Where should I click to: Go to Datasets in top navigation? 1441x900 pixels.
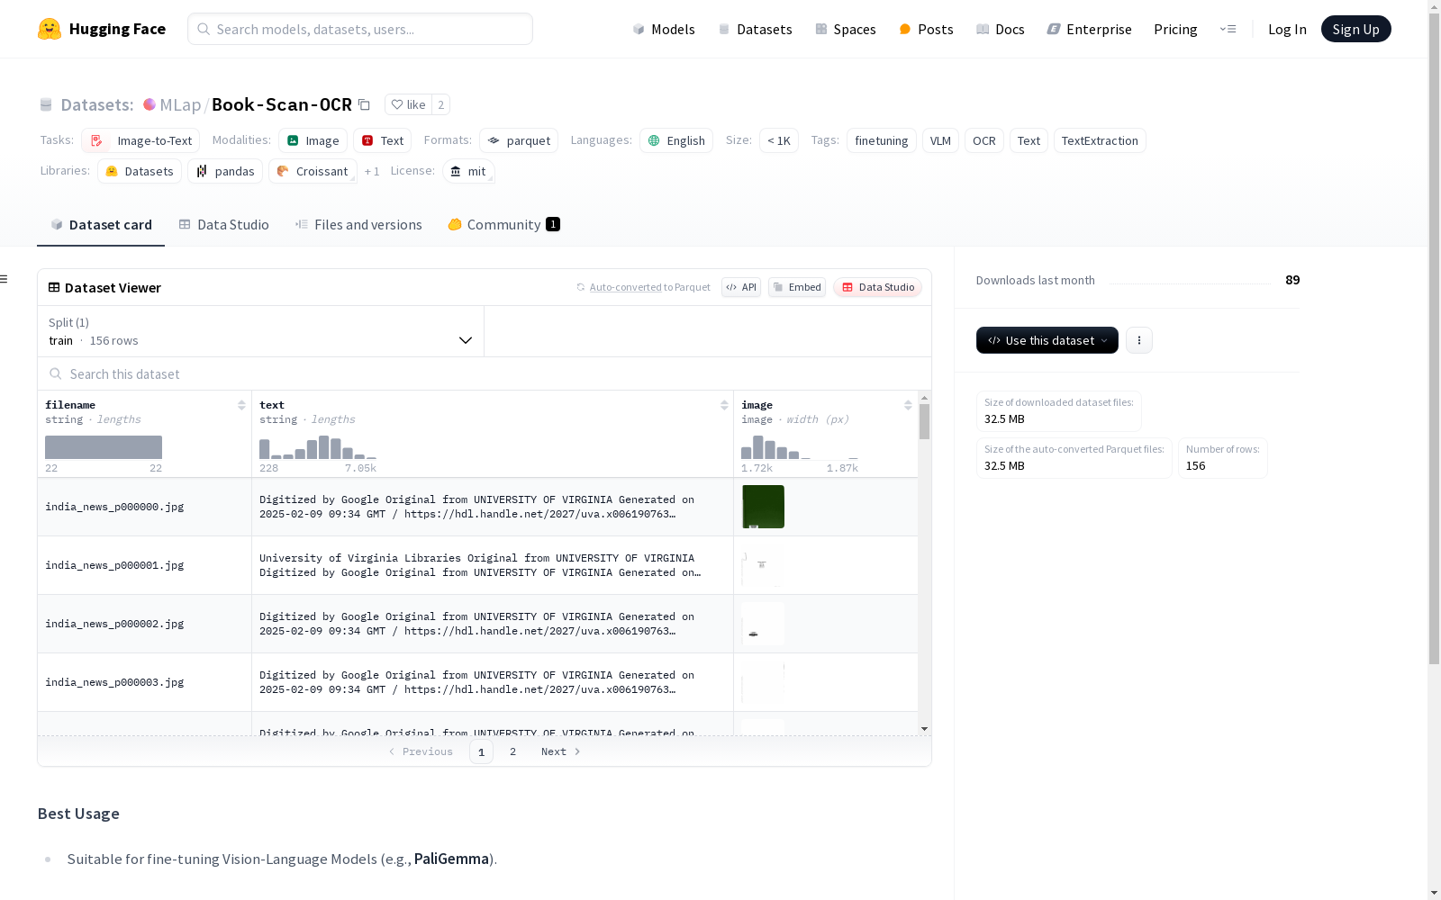755,29
